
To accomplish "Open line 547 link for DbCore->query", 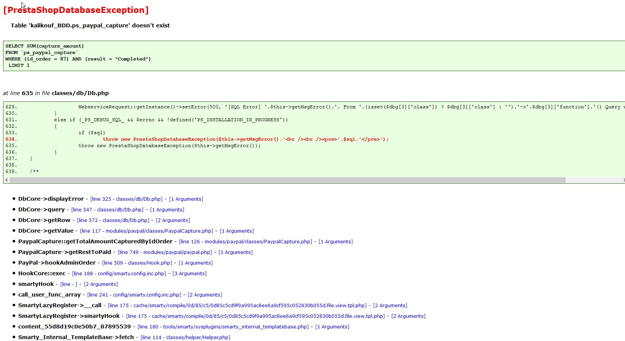I will pyautogui.click(x=107, y=209).
